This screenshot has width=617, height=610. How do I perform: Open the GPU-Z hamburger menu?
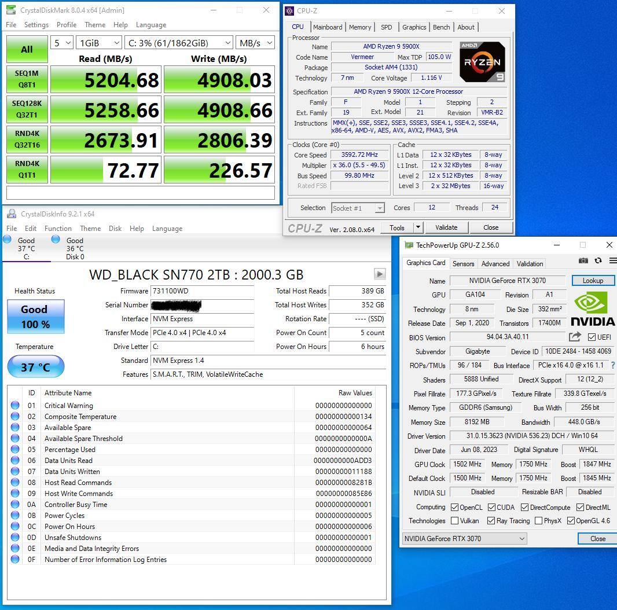click(612, 261)
